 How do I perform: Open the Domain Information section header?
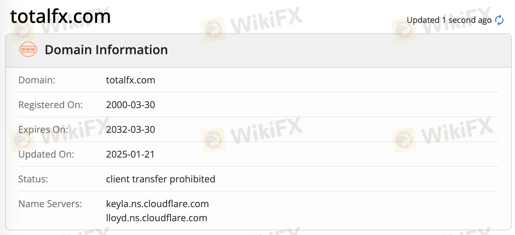[x=106, y=50]
